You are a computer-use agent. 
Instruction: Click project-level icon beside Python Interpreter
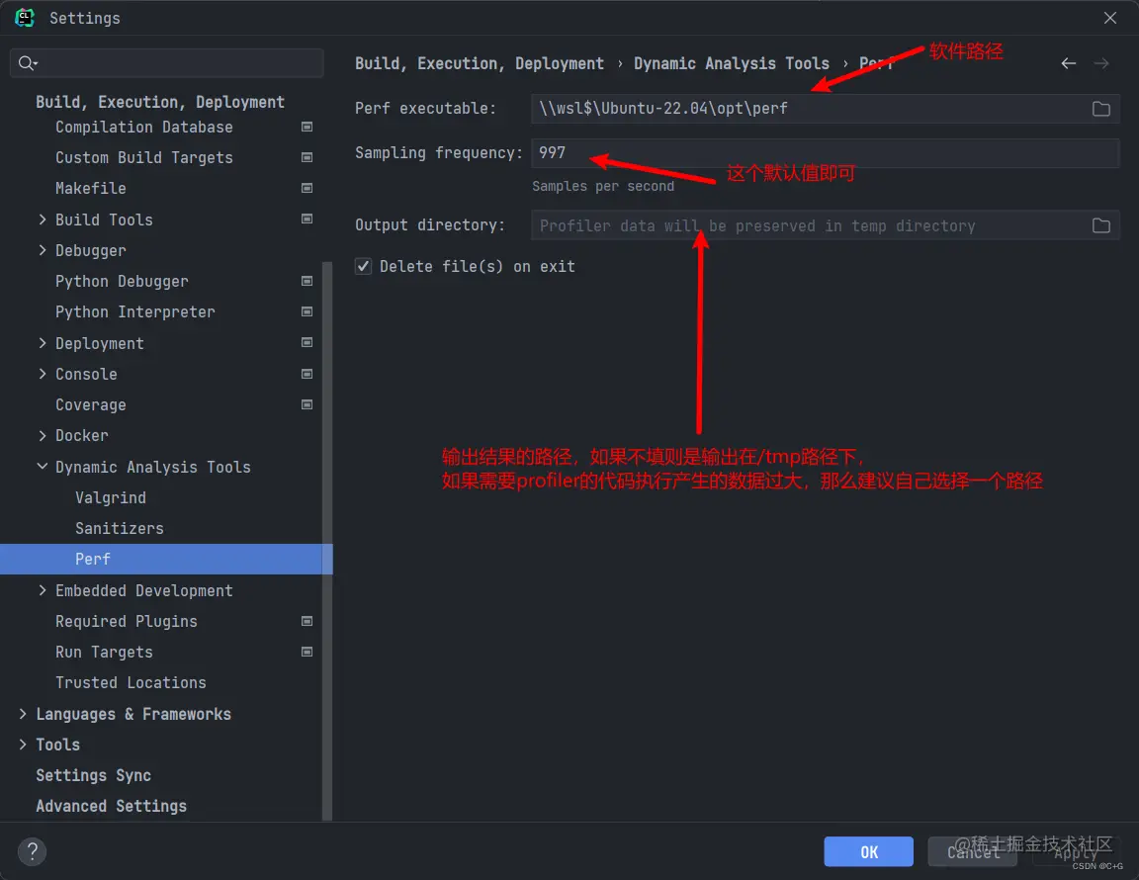click(x=307, y=311)
